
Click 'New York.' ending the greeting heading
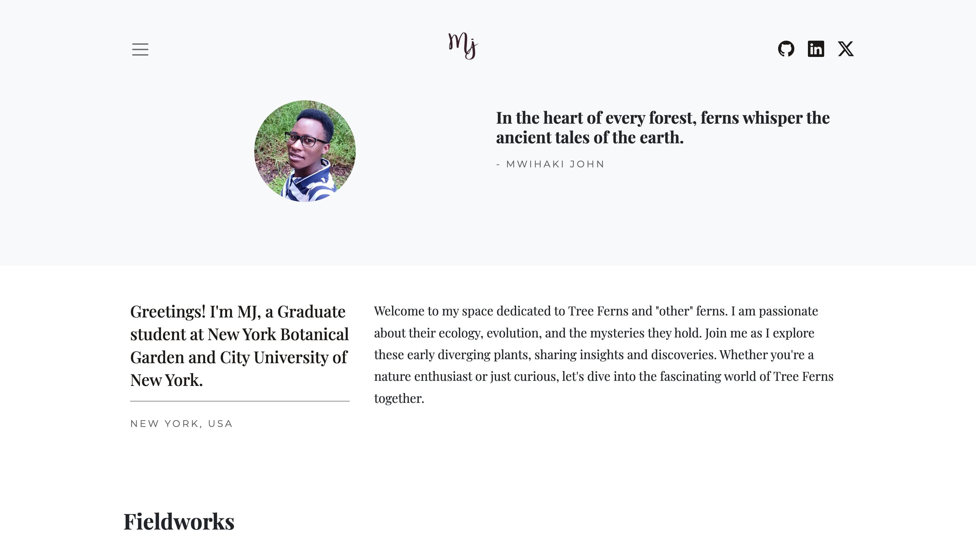(166, 380)
